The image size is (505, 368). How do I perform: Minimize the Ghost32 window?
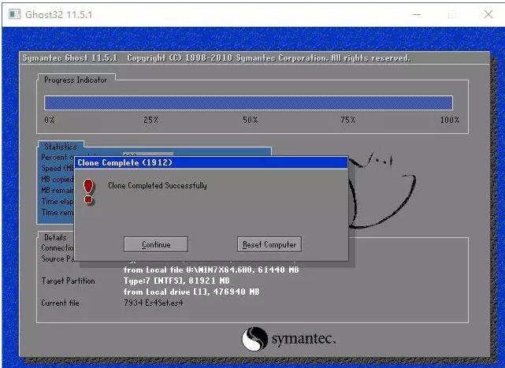(417, 14)
